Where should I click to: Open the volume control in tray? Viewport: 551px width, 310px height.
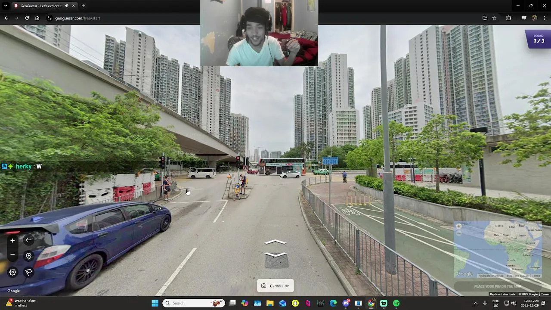tap(514, 303)
